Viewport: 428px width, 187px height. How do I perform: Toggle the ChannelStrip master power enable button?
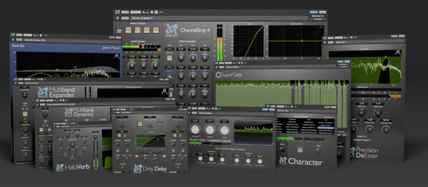(119, 30)
